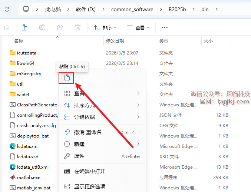Open the three-dots more options menu
The height and width of the screenshot is (192, 251).
pyautogui.click(x=165, y=28)
